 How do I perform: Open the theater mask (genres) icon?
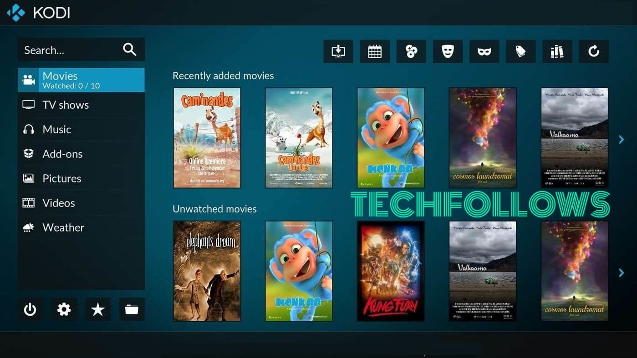point(448,51)
